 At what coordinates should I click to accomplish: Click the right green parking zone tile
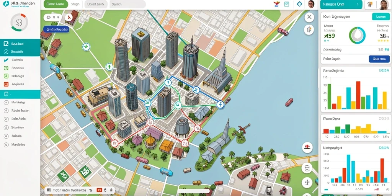tap(85, 171)
